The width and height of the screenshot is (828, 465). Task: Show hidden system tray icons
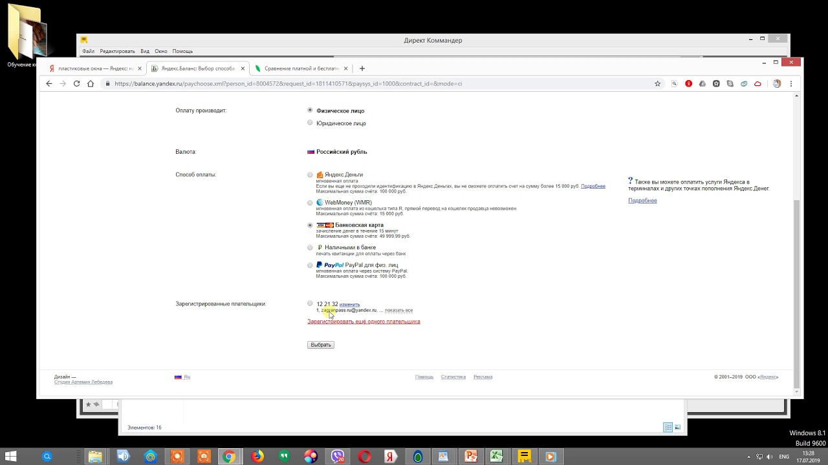click(748, 457)
